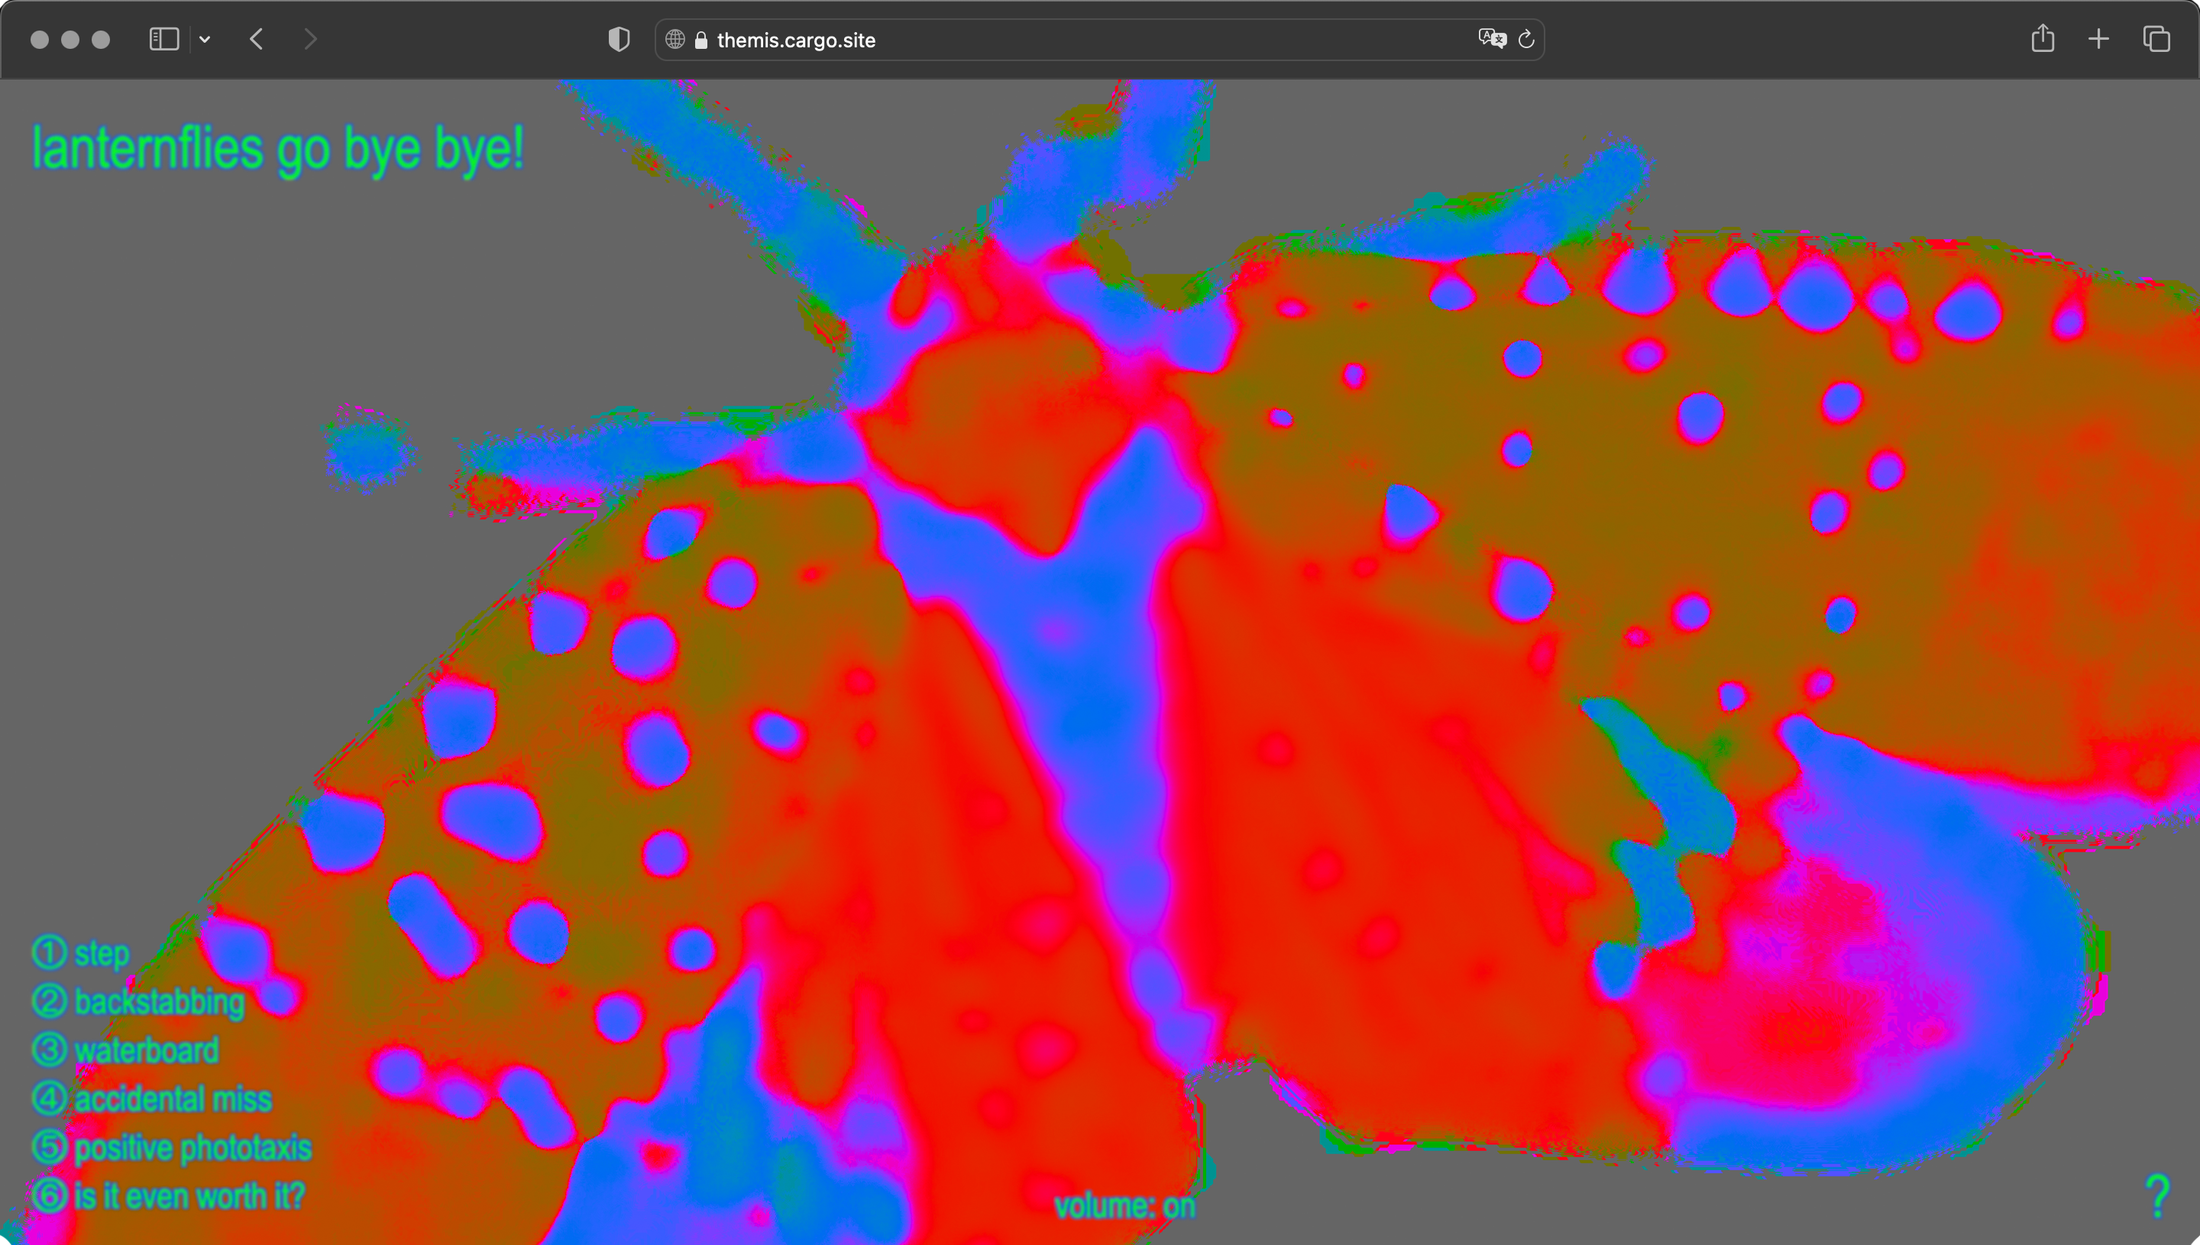Show the tab overview icon
This screenshot has height=1245, width=2200.
click(2156, 39)
